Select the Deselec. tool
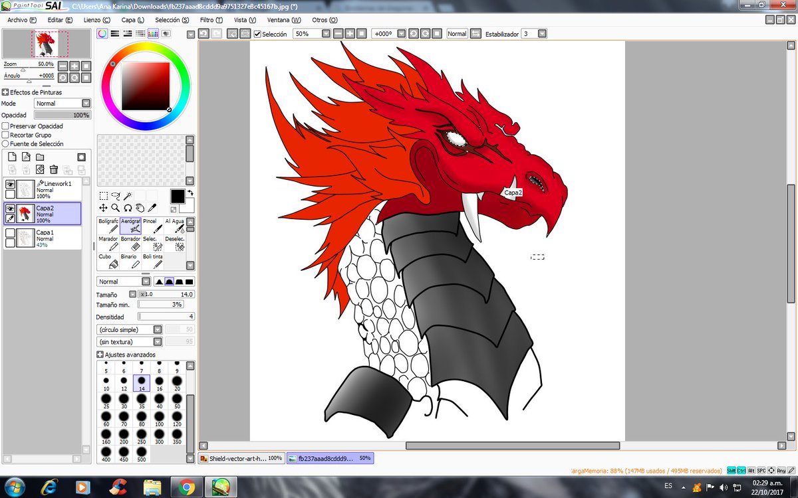The image size is (798, 498). click(x=175, y=244)
